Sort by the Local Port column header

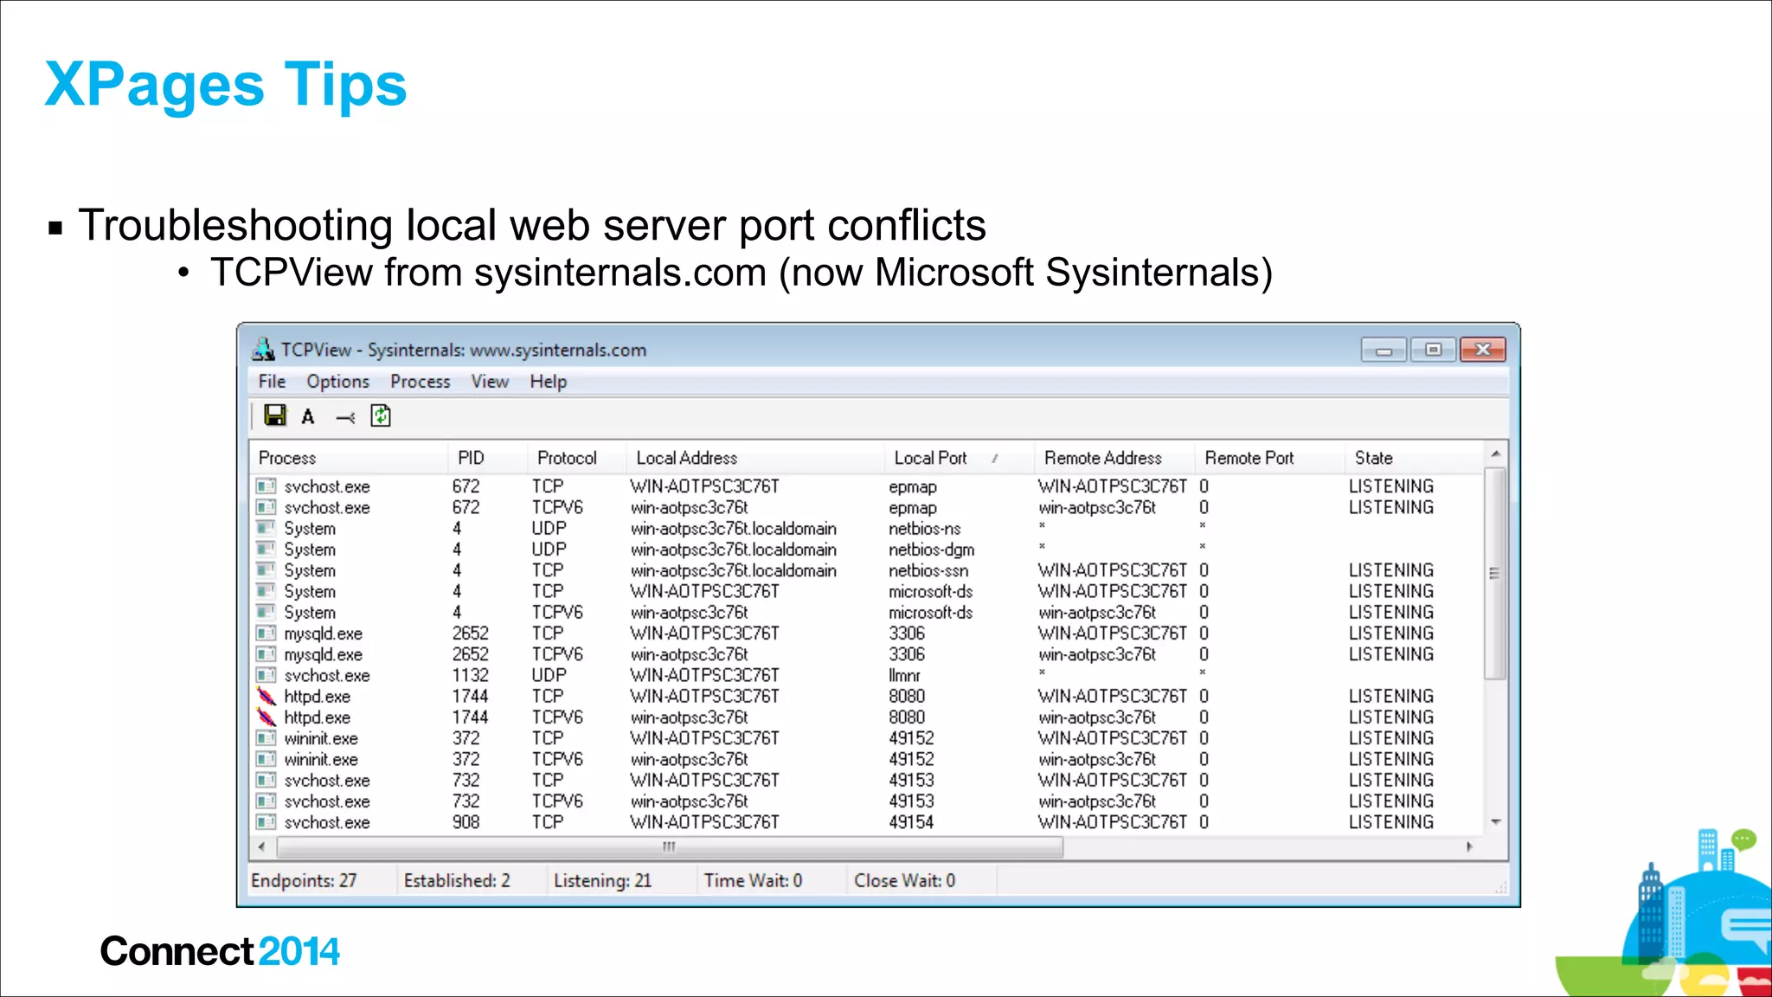[959, 458]
